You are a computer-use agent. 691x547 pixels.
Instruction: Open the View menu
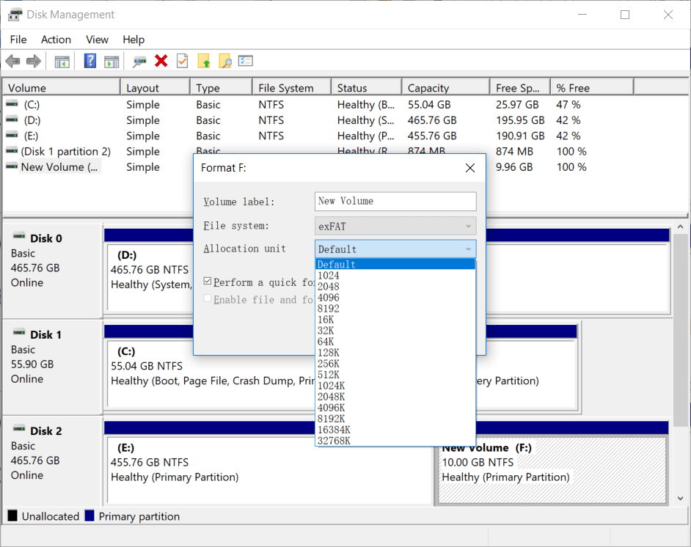point(97,40)
